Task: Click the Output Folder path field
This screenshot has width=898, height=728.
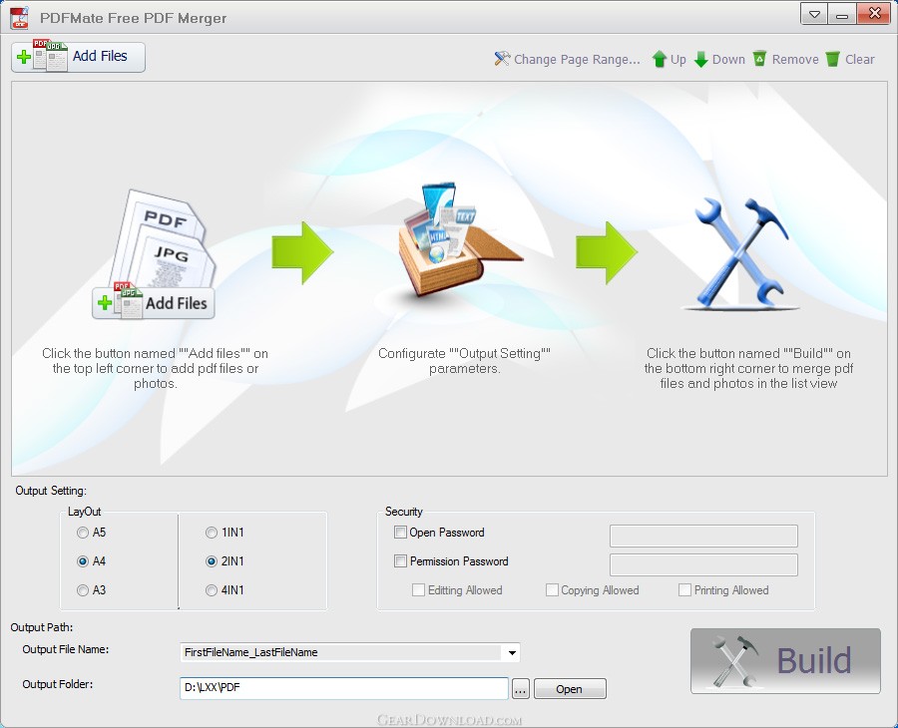Action: pos(344,688)
